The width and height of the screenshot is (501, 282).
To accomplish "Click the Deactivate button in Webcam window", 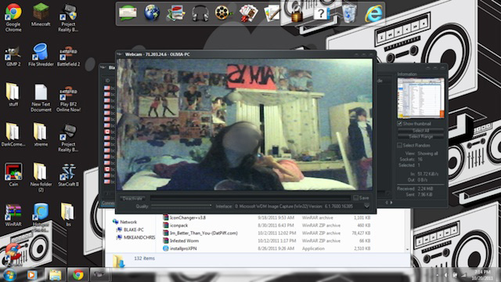I will point(132,198).
